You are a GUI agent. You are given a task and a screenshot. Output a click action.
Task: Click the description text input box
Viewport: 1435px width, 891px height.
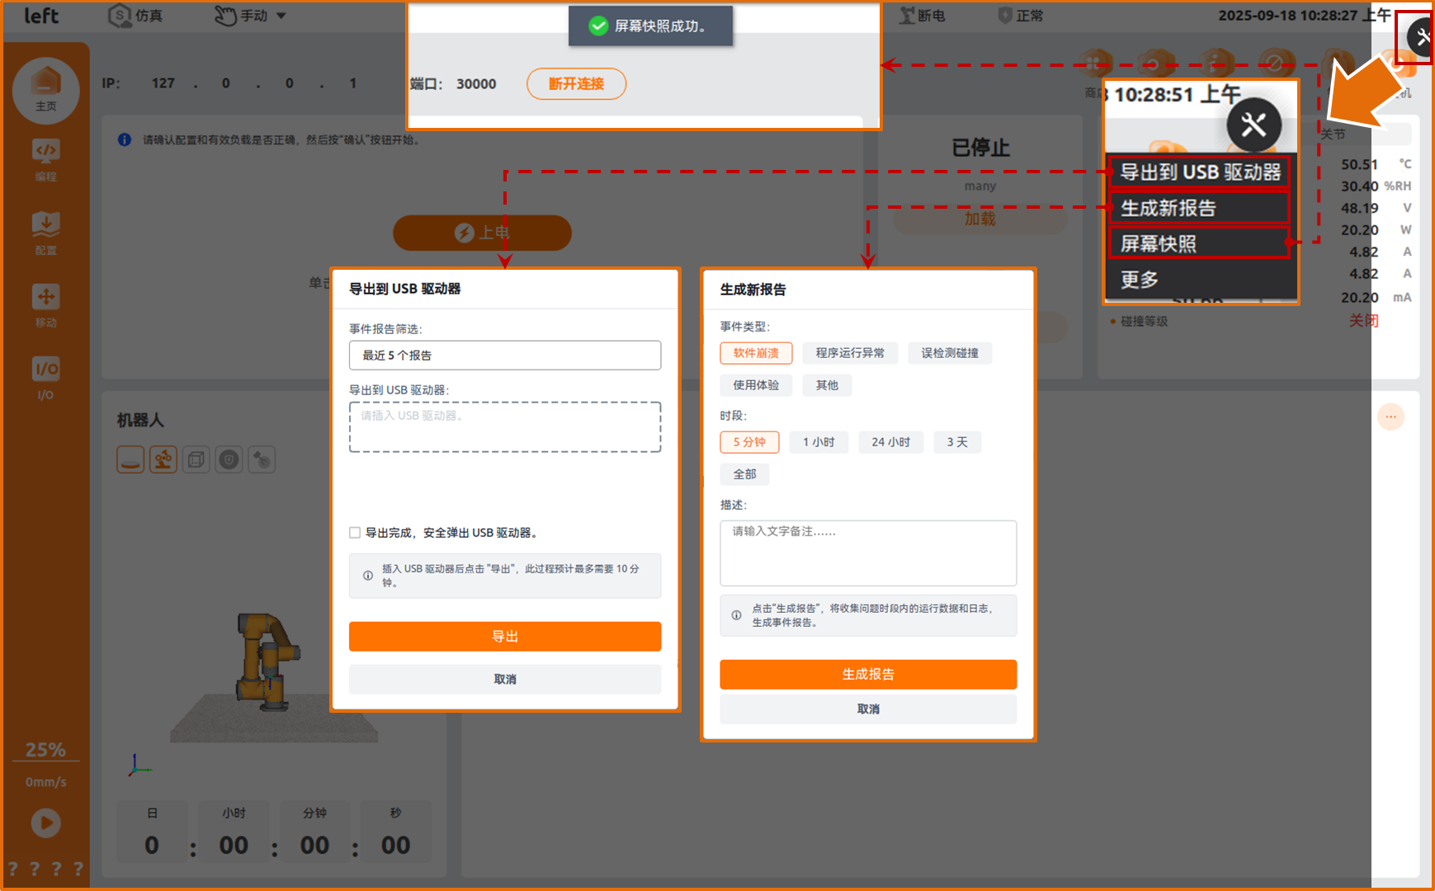(867, 553)
